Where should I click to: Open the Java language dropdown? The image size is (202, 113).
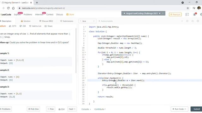pos(87,21)
